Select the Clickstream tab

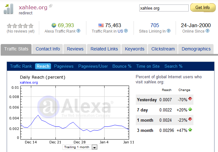click(x=163, y=49)
